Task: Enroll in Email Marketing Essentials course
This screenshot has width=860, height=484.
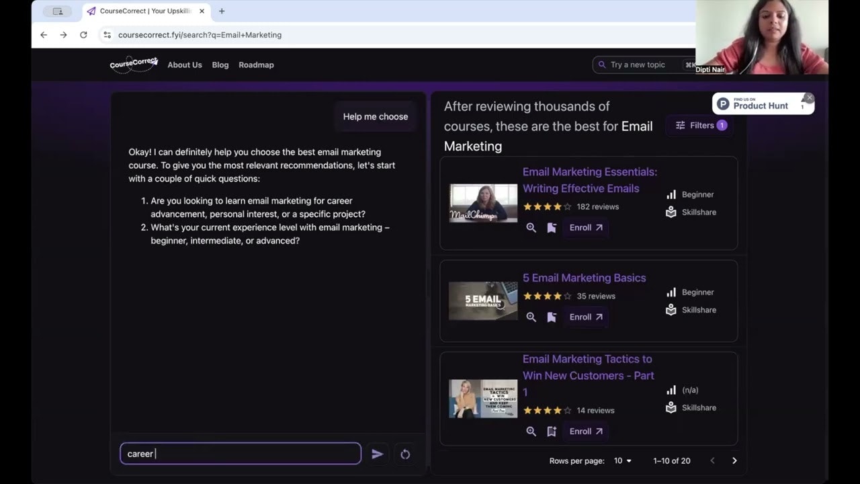Action: pyautogui.click(x=586, y=228)
